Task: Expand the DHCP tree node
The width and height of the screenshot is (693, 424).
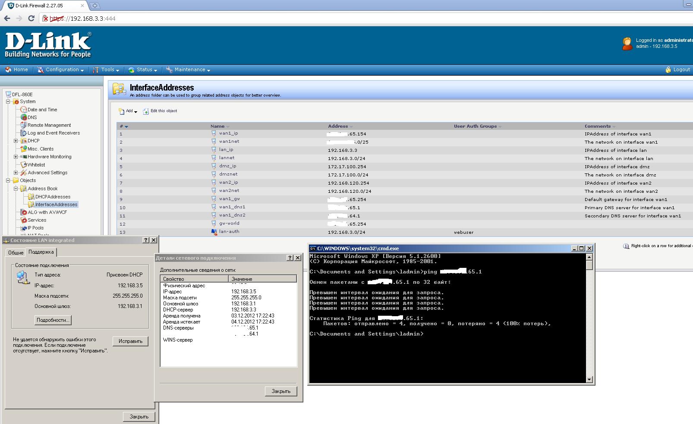Action: coord(16,141)
